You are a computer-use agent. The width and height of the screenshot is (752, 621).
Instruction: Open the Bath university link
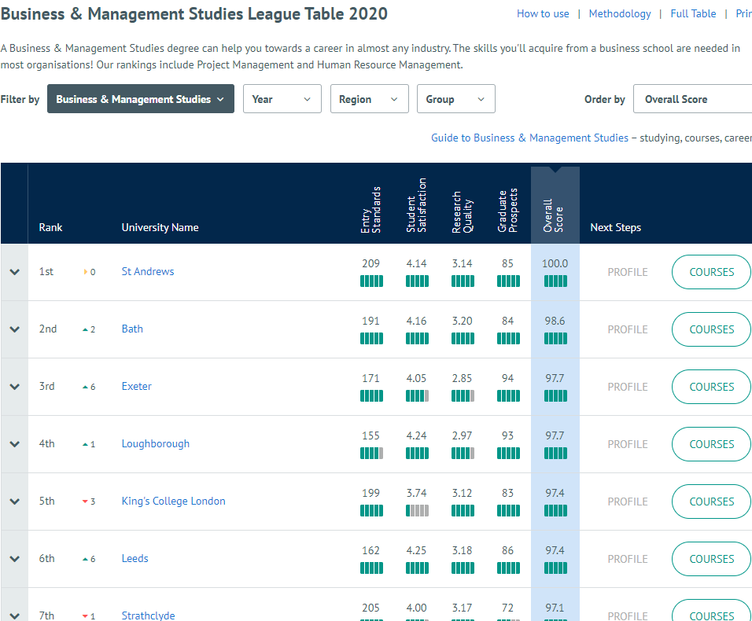[x=132, y=329]
